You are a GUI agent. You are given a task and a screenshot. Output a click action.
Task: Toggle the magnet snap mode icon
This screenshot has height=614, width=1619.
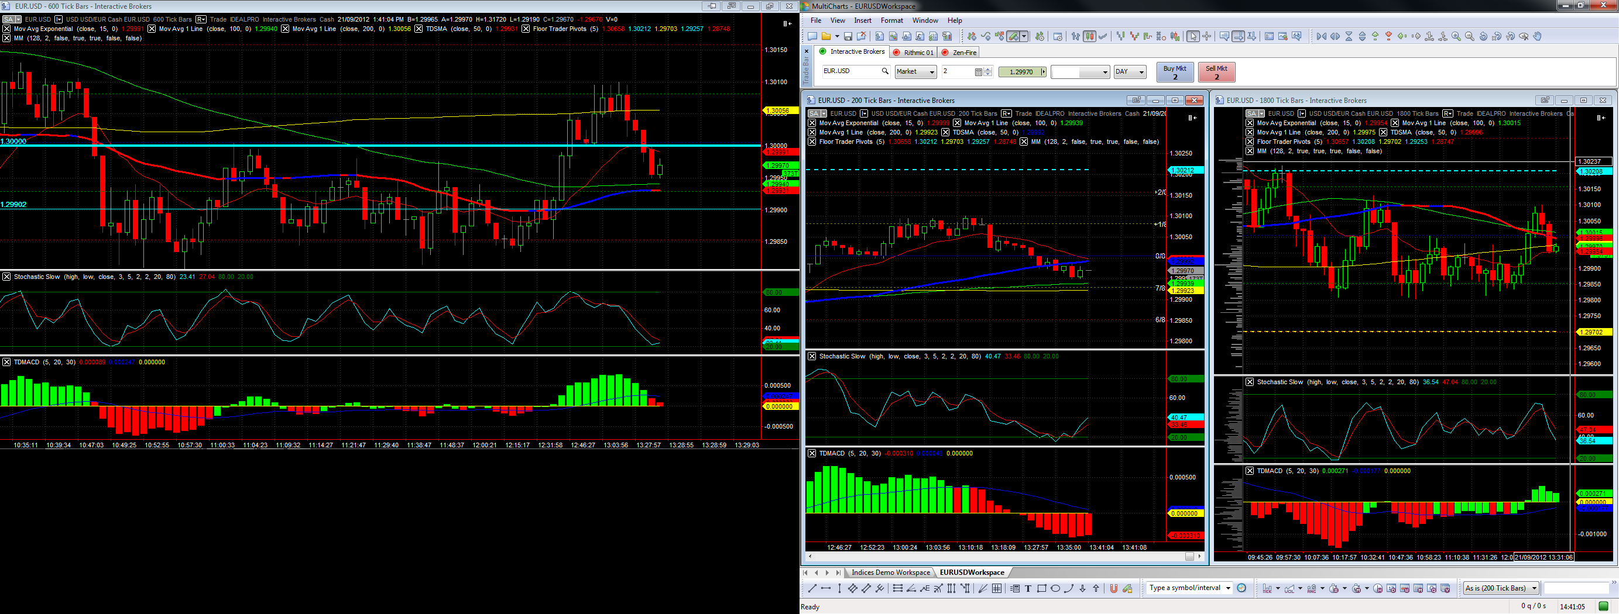1114,588
